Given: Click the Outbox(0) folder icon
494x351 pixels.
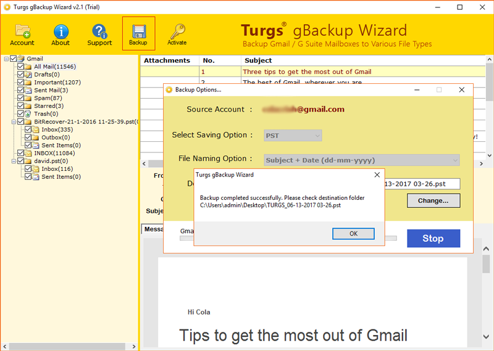Looking at the screenshot, I should click(x=36, y=137).
